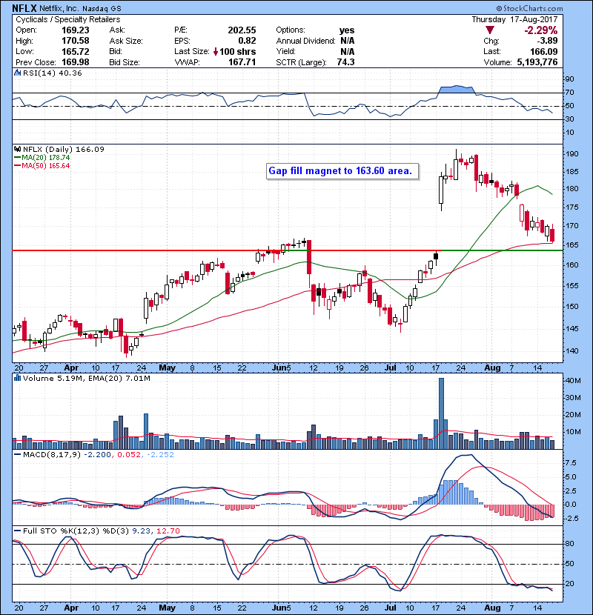This screenshot has width=593, height=615.
Task: Click the High value 170.58
Action: [x=76, y=41]
